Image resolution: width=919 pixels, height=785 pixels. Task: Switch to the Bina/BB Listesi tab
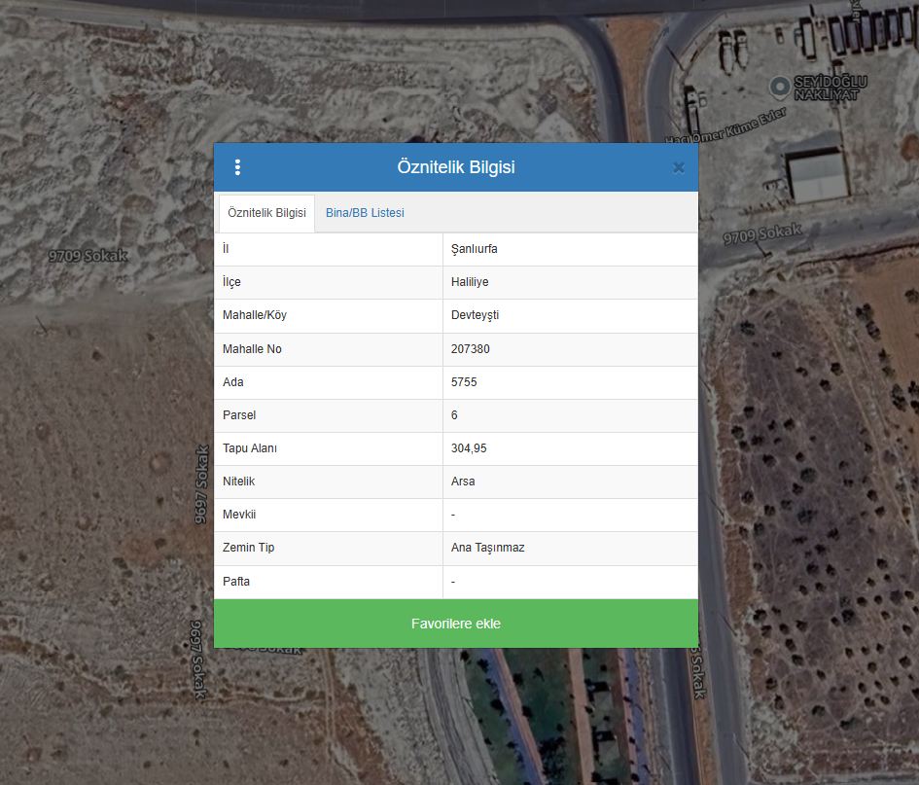365,213
